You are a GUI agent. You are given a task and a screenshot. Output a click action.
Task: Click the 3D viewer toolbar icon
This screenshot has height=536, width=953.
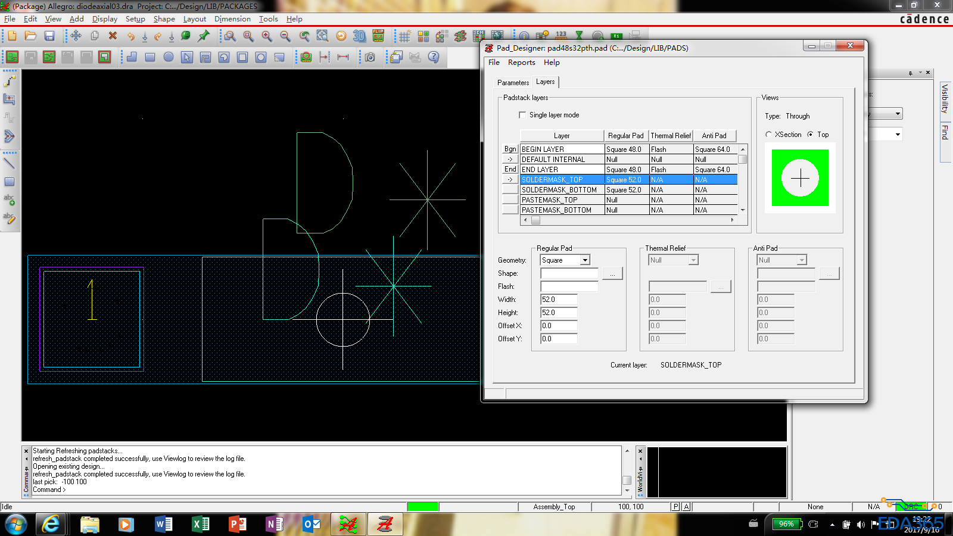pyautogui.click(x=359, y=36)
